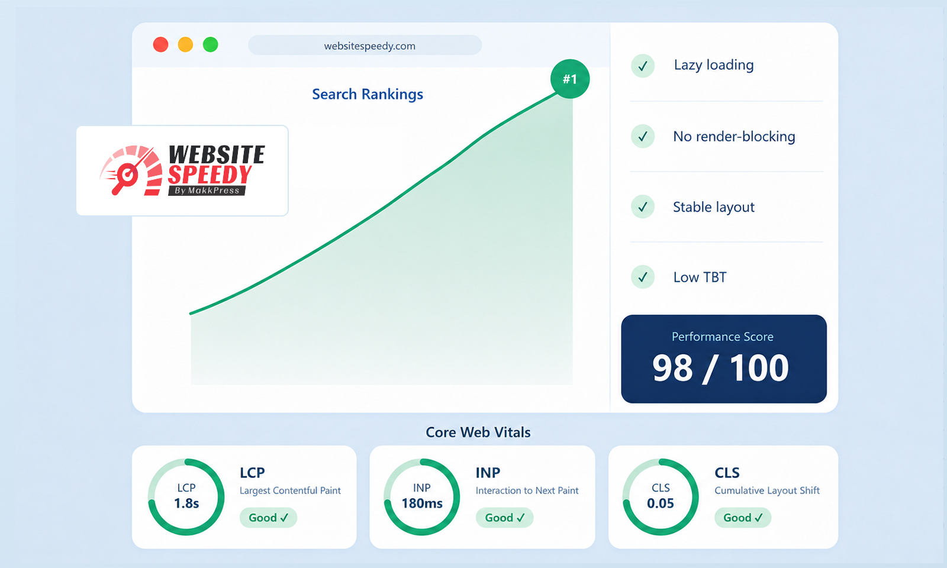Click the green rankings trend line
947x568 pixels.
click(x=379, y=211)
